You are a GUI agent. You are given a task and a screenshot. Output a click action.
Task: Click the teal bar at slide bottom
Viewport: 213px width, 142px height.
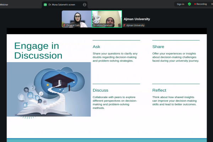click(106, 140)
